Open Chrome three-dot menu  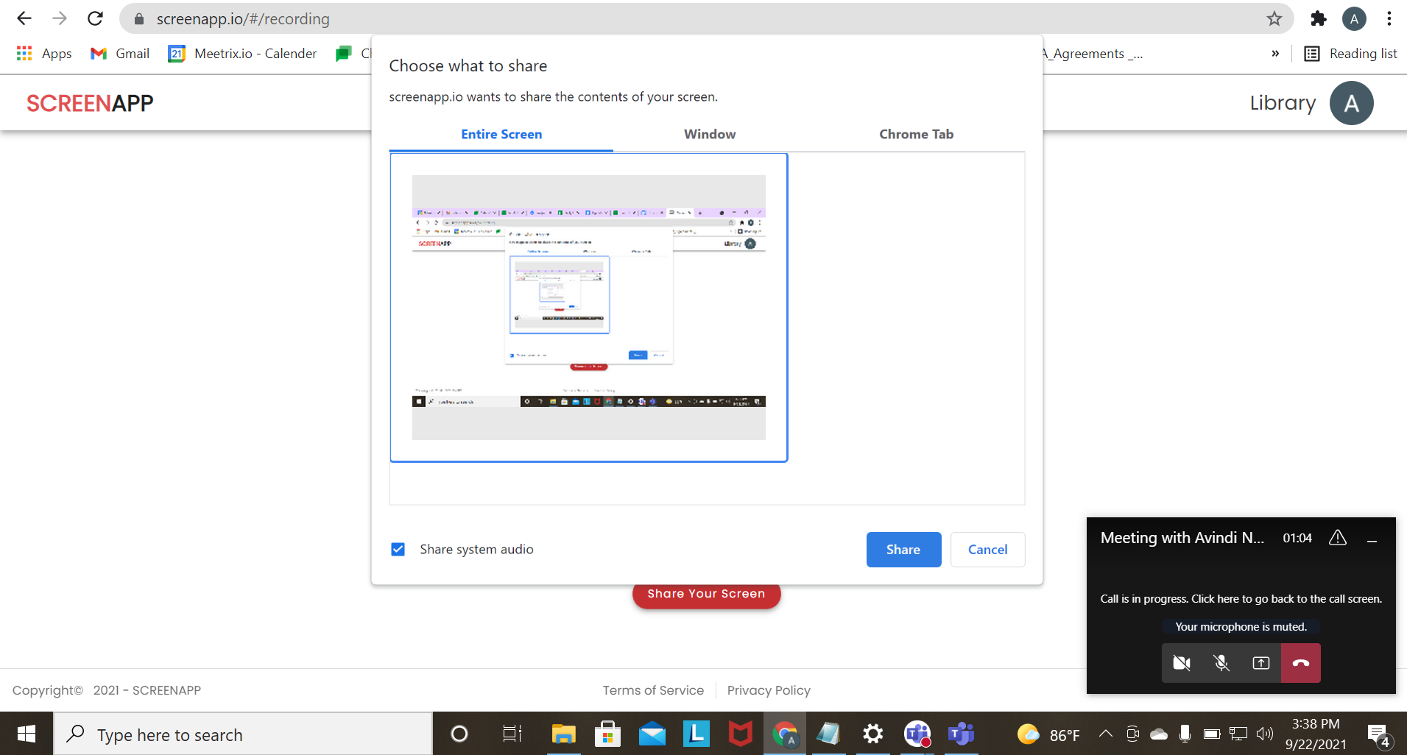[x=1389, y=19]
